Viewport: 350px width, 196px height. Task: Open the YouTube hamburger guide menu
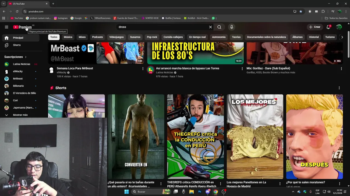pos(7,27)
